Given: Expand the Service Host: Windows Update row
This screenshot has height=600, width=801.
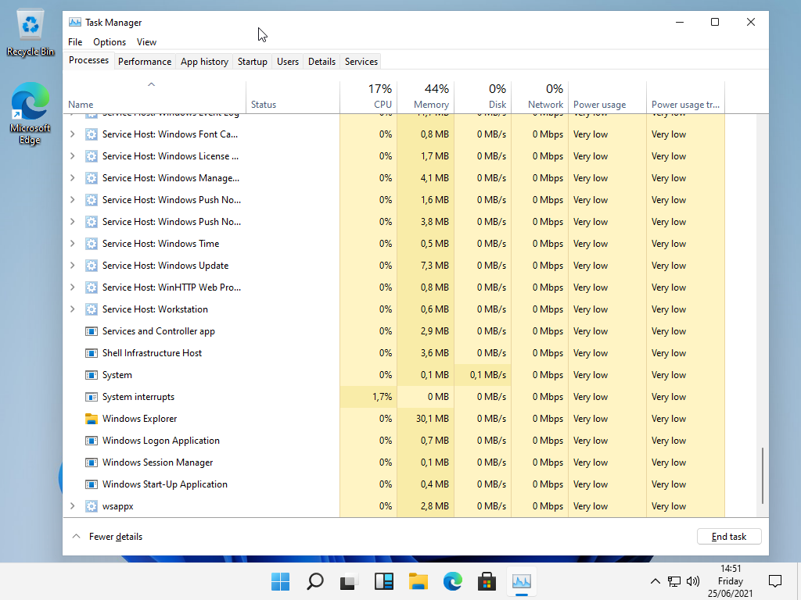Looking at the screenshot, I should pos(73,266).
